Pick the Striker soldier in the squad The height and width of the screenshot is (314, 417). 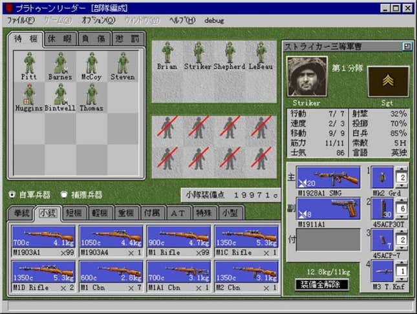tap(198, 56)
